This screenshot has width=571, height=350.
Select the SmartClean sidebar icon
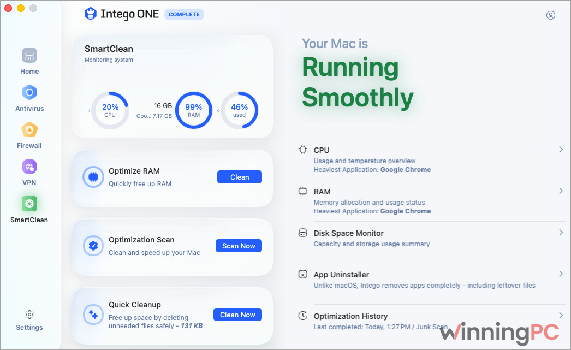pyautogui.click(x=29, y=204)
